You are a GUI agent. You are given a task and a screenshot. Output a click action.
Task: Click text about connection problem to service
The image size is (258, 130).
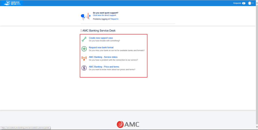(x=113, y=60)
